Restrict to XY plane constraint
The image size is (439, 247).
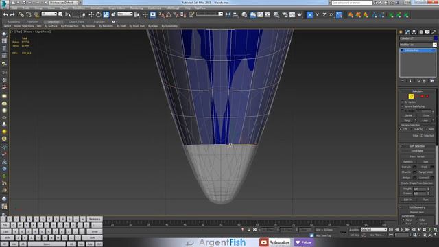click(x=331, y=14)
